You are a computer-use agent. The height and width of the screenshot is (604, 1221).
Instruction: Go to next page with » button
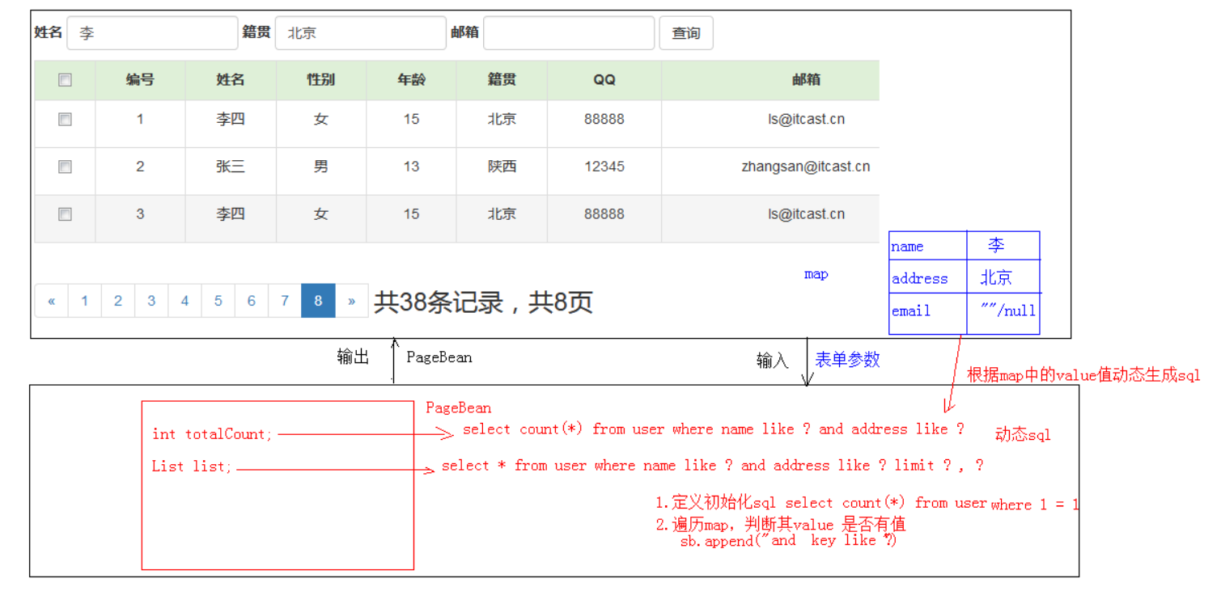pyautogui.click(x=351, y=301)
